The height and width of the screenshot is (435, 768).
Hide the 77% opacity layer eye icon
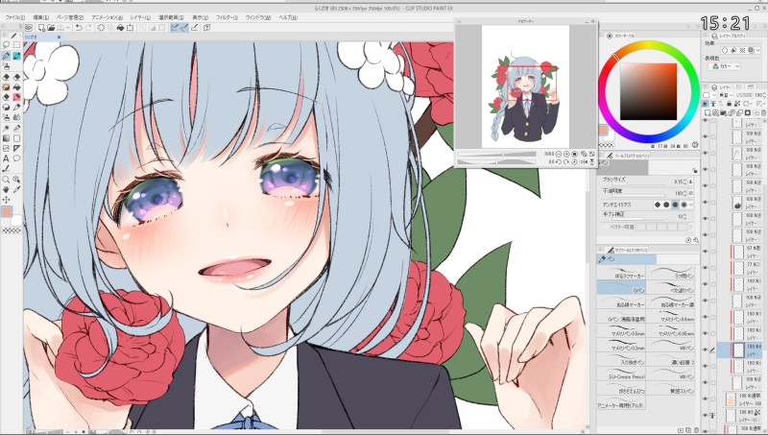click(x=706, y=268)
